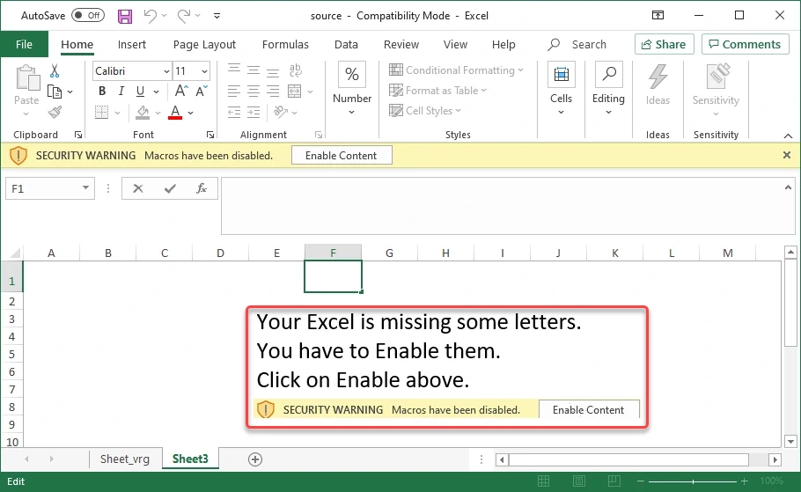Image resolution: width=801 pixels, height=492 pixels.
Task: Open Clipboard pane dialog launcher
Action: pos(78,135)
